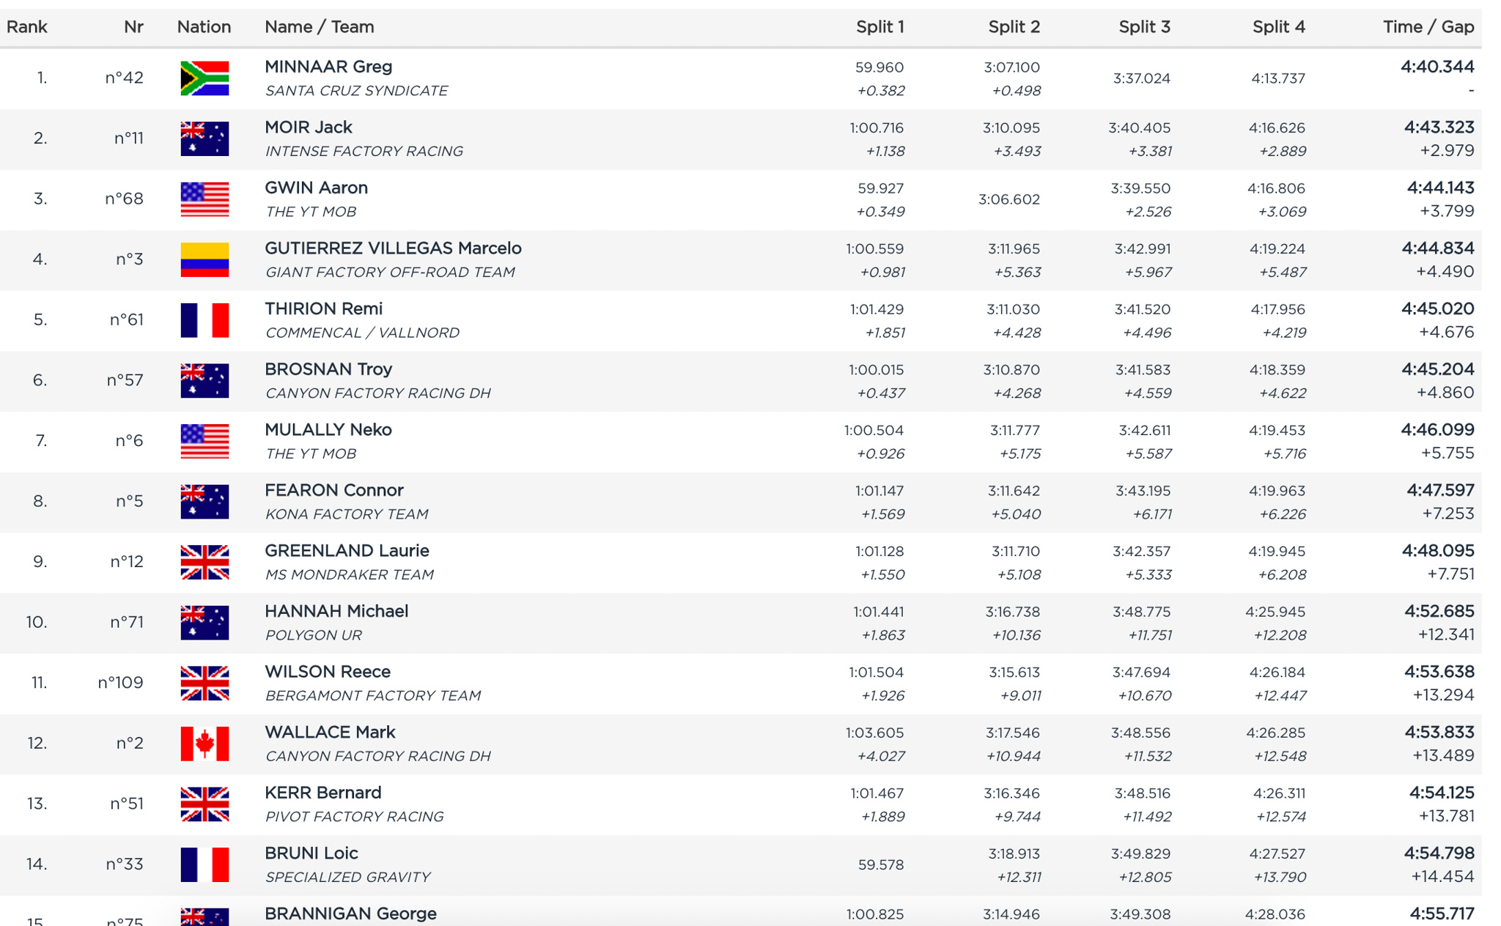Click the Name / Team column header

tap(319, 27)
